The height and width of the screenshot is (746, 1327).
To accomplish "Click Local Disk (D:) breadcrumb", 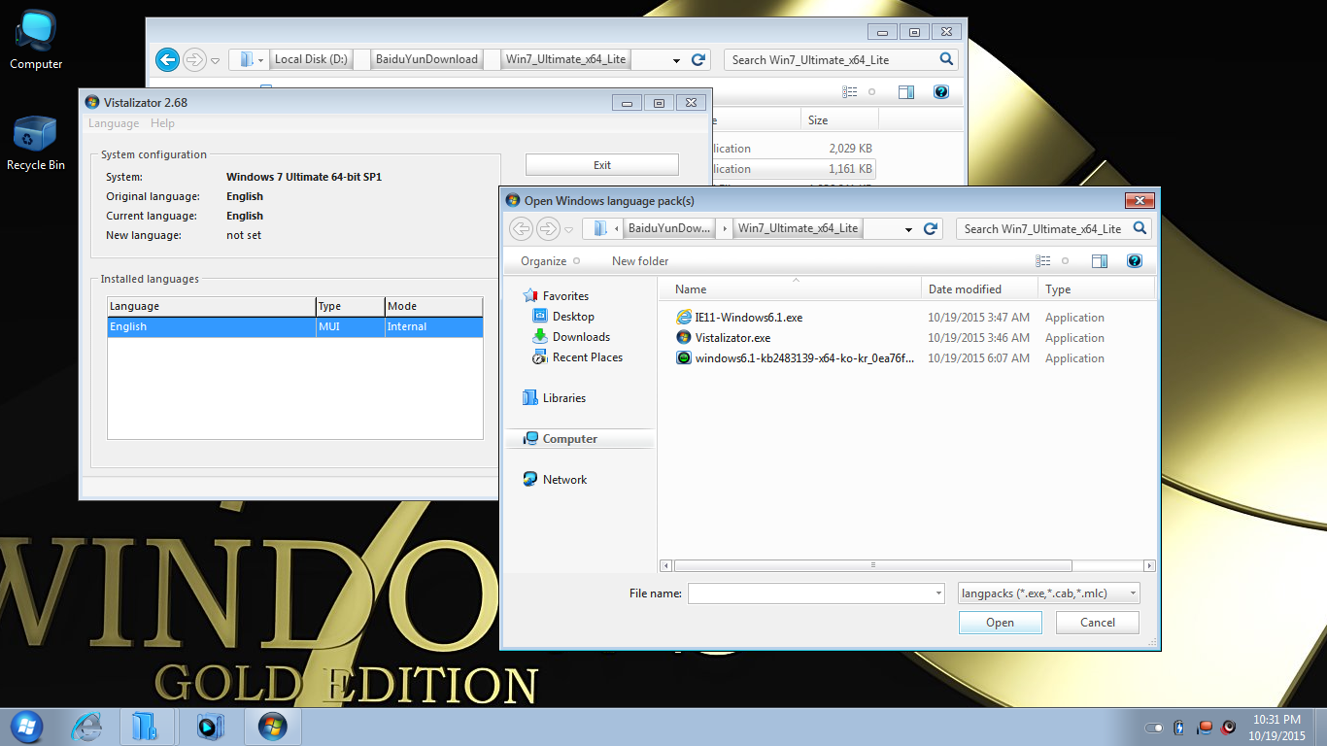I will (x=311, y=59).
